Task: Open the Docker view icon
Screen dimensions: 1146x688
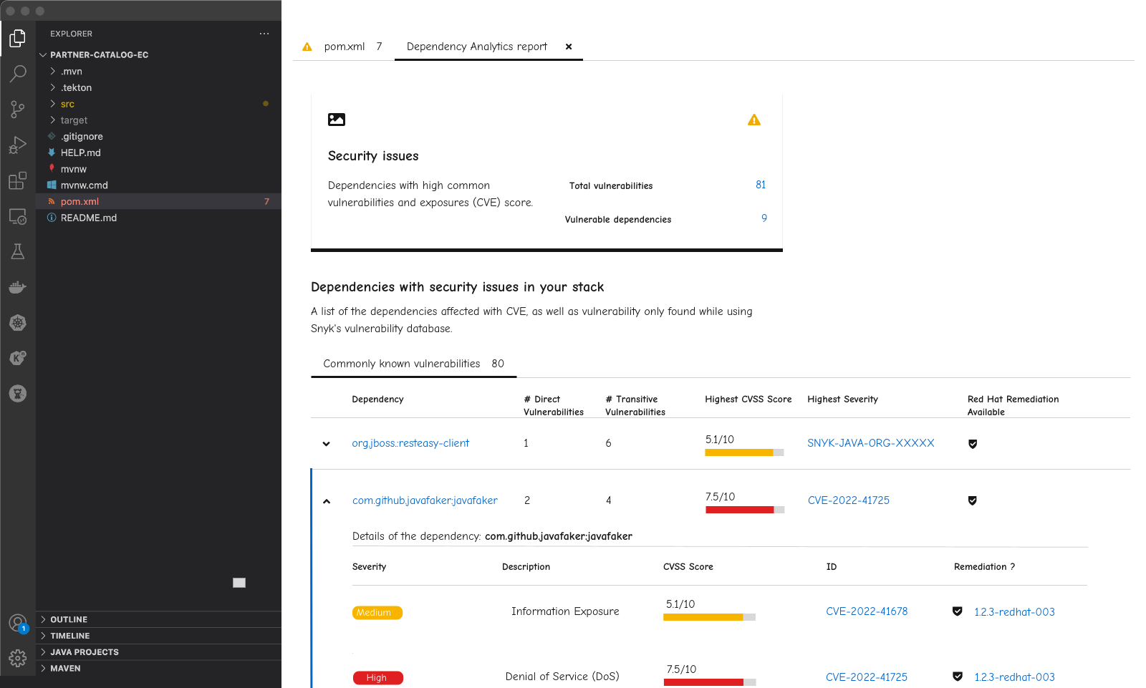Action: point(18,287)
